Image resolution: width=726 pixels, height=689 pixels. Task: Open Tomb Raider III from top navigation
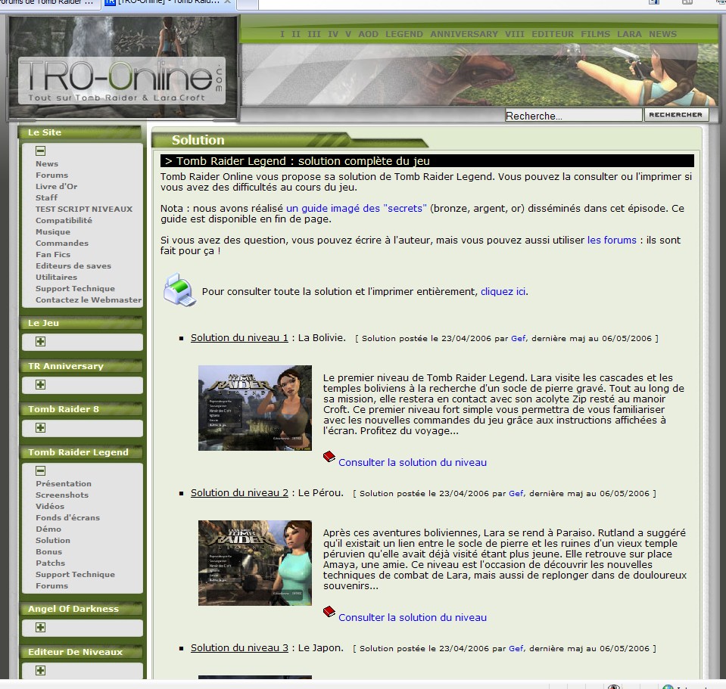314,34
